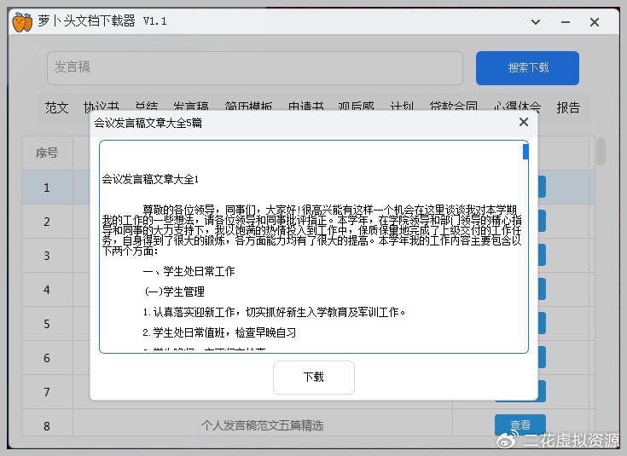This screenshot has width=627, height=456.
Task: Switch to the 申请书 tab
Action: pyautogui.click(x=305, y=107)
